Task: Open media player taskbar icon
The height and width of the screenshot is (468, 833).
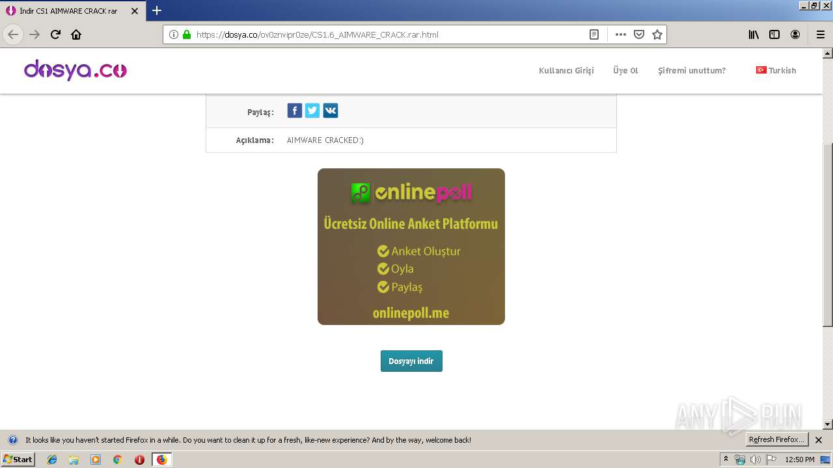Action: [96, 460]
